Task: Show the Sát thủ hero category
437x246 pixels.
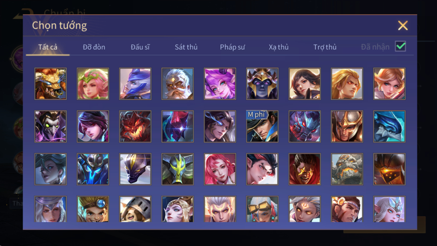Action: coord(186,47)
